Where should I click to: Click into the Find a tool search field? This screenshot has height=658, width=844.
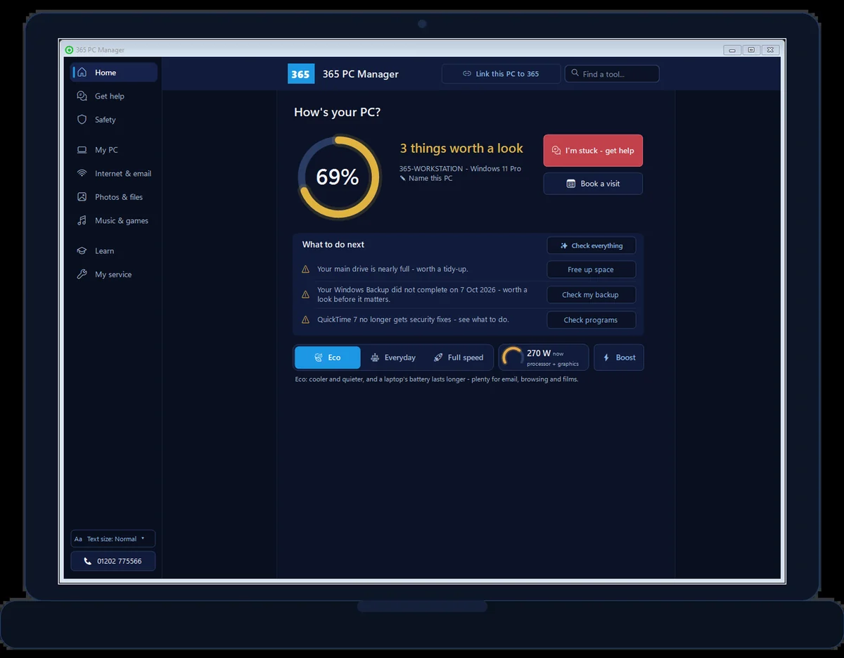click(612, 74)
